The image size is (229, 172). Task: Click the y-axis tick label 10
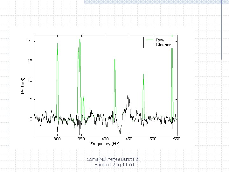coord(30,80)
